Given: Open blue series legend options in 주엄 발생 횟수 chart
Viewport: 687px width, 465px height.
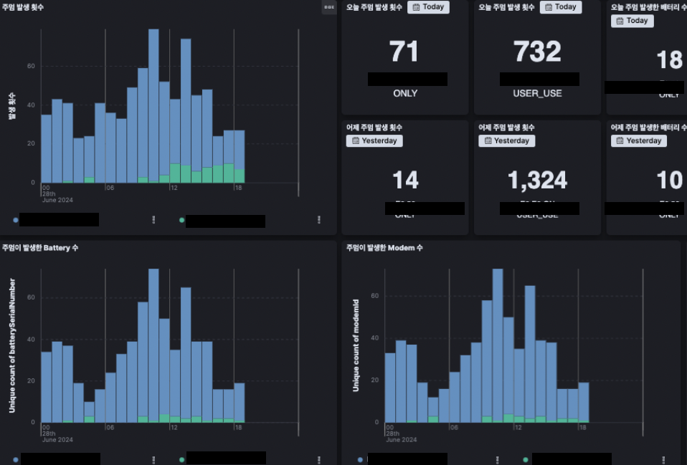Looking at the screenshot, I should (x=153, y=220).
